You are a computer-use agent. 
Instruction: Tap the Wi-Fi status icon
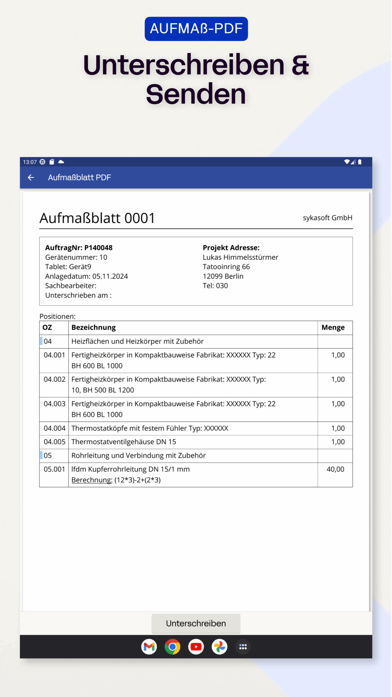(x=347, y=162)
